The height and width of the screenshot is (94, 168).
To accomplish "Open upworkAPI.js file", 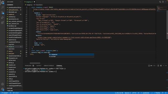I will [13, 77].
